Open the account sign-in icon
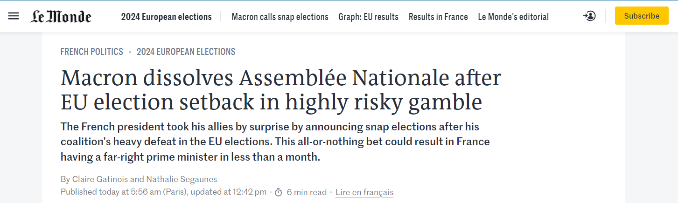 point(589,16)
